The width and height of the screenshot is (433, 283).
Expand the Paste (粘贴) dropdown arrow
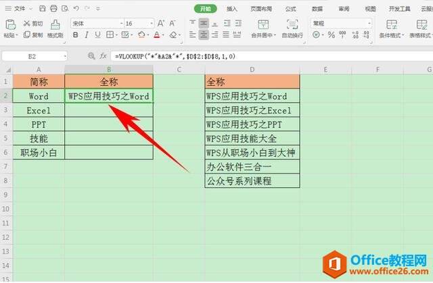(x=17, y=35)
